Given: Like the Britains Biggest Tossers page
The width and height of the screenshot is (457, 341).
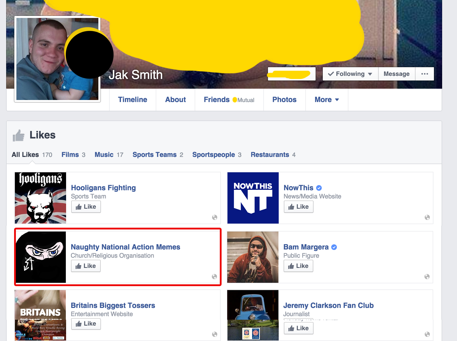Looking at the screenshot, I should pyautogui.click(x=86, y=324).
